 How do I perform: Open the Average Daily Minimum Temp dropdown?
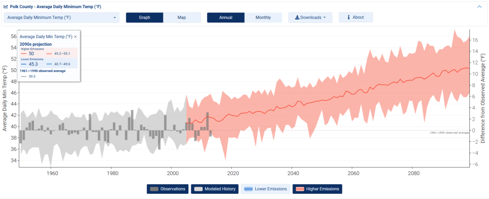[61, 18]
